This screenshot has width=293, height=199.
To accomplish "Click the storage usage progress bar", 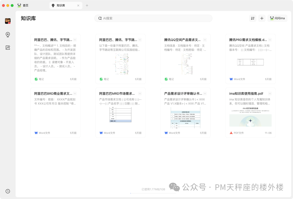I will pos(153,193).
